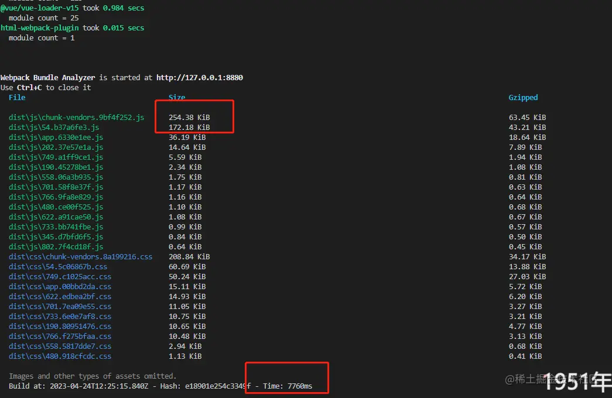Click 'Images and other types of assets omitted.'
This screenshot has height=398, width=612.
(93, 376)
